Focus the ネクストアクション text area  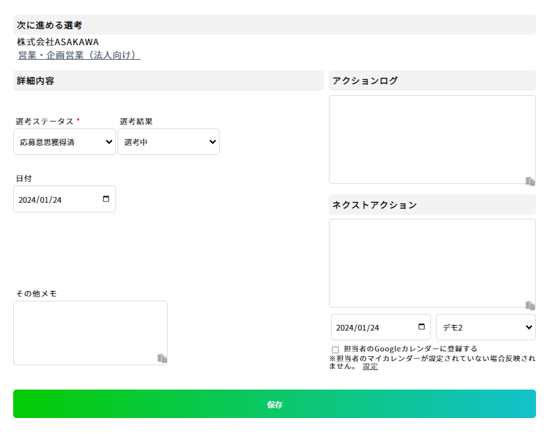coord(432,263)
